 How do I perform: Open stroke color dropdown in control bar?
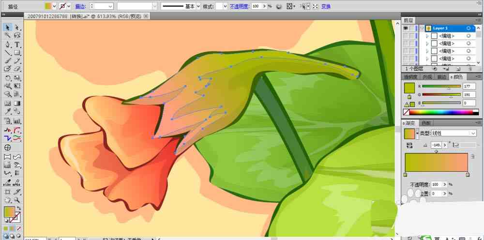click(69, 6)
